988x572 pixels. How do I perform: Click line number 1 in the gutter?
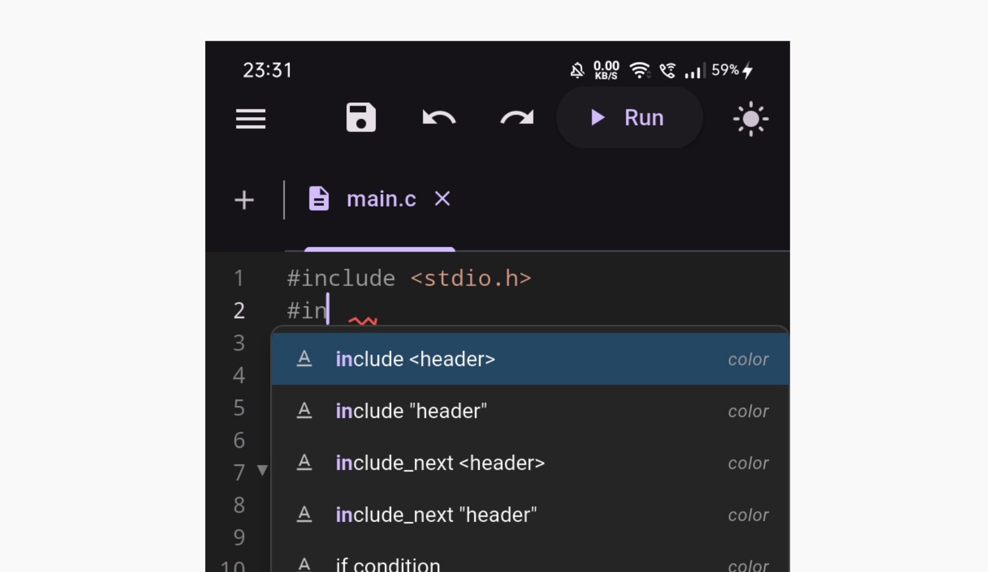tap(239, 279)
